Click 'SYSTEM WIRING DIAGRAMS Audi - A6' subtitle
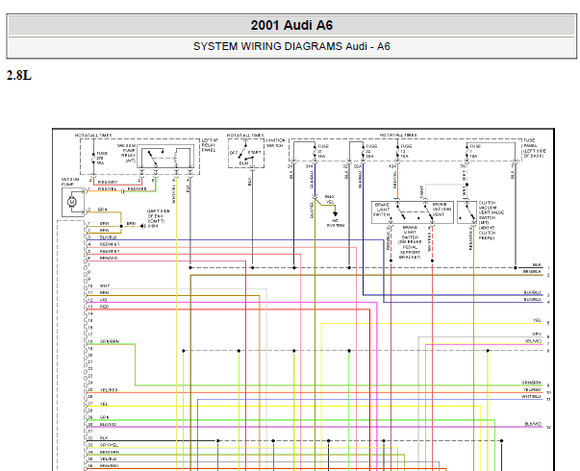 coord(291,46)
